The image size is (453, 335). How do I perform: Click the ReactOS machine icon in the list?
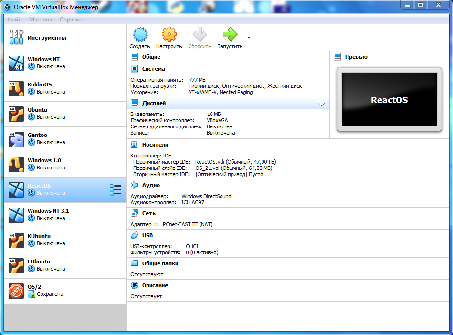point(16,190)
